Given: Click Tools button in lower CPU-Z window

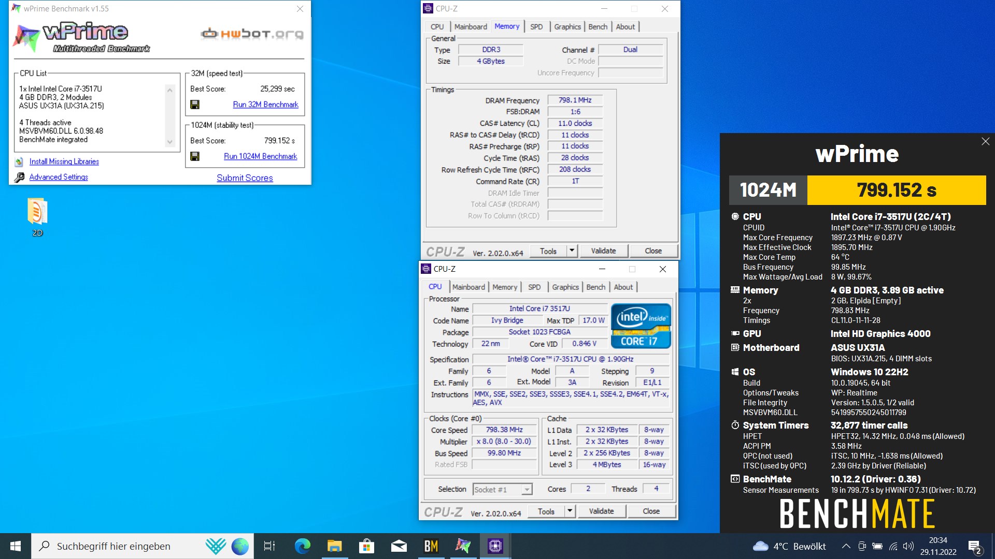Looking at the screenshot, I should (x=546, y=511).
